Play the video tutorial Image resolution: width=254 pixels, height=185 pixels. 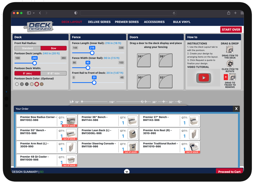tap(204, 78)
